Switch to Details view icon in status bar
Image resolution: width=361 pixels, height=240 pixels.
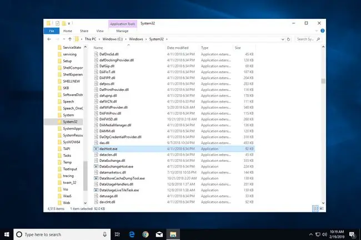pyautogui.click(x=315, y=208)
